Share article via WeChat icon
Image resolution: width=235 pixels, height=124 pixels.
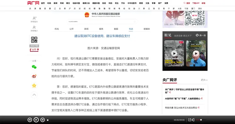(x=34, y=67)
